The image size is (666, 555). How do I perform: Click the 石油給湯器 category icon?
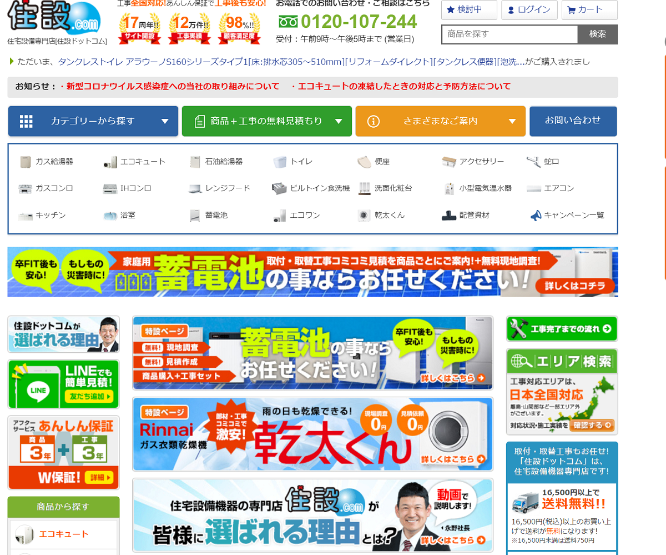195,162
